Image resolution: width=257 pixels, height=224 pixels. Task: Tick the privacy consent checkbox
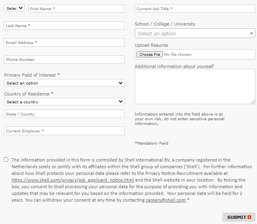[6, 160]
